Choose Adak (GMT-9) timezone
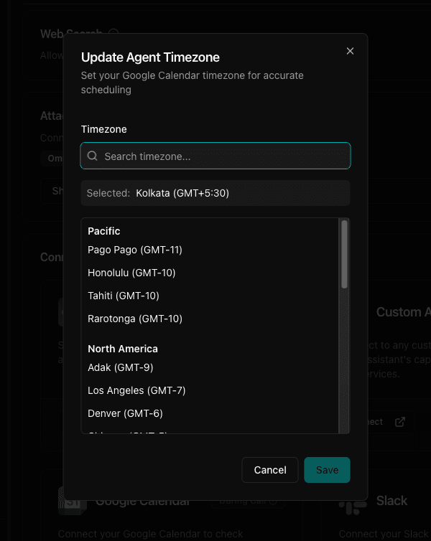 121,367
